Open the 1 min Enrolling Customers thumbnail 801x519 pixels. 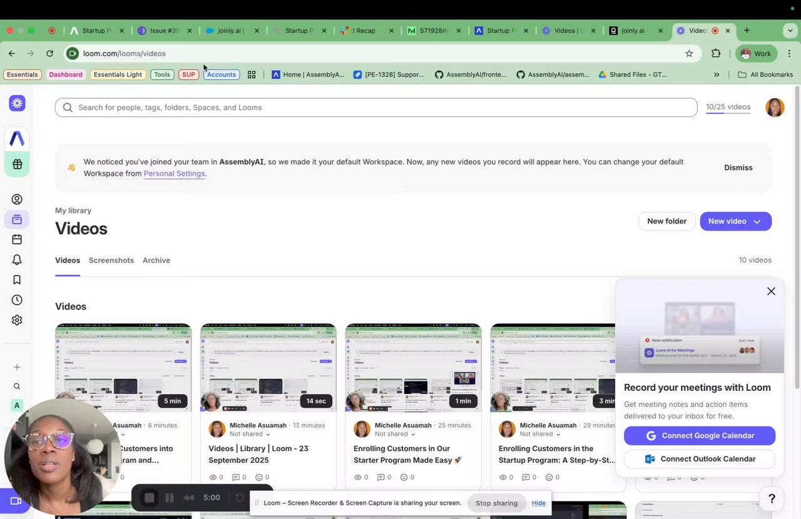(x=414, y=368)
